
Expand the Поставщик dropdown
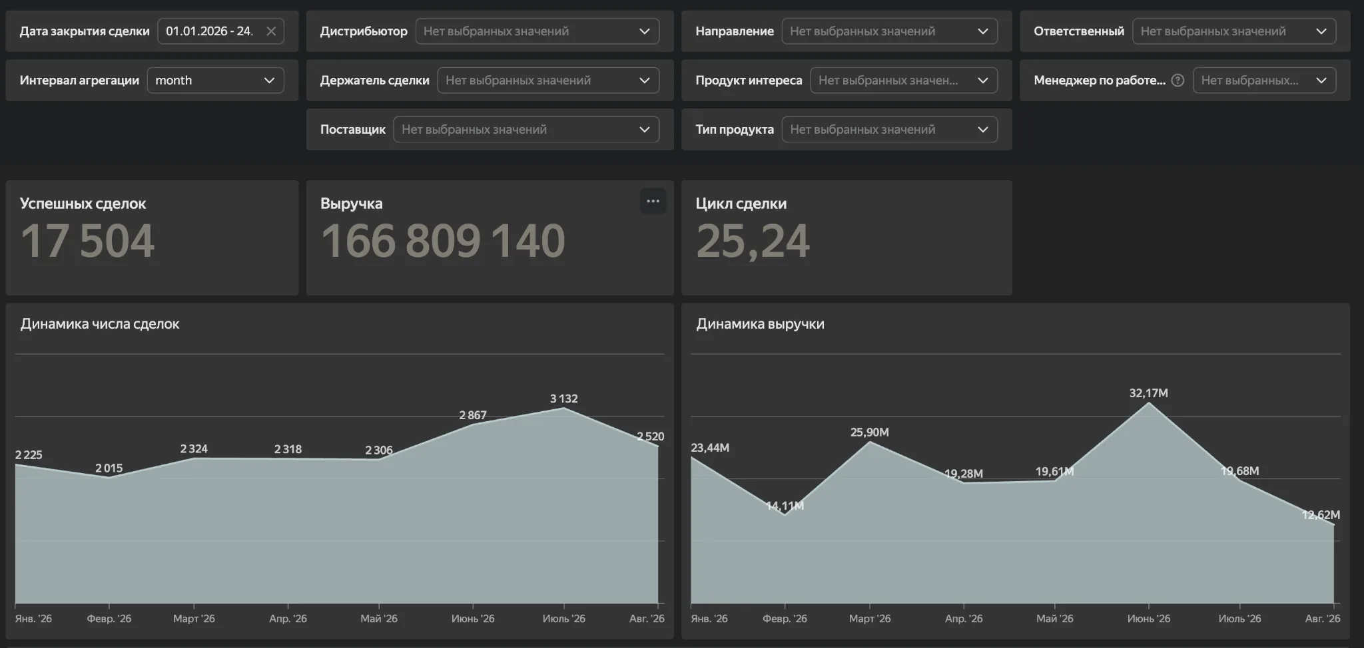[526, 130]
